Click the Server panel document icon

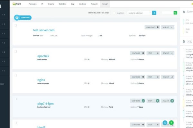click(184, 12)
